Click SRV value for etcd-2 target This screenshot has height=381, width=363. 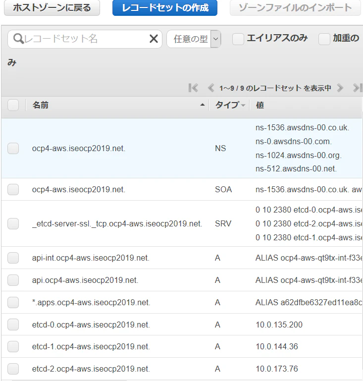[x=309, y=223]
